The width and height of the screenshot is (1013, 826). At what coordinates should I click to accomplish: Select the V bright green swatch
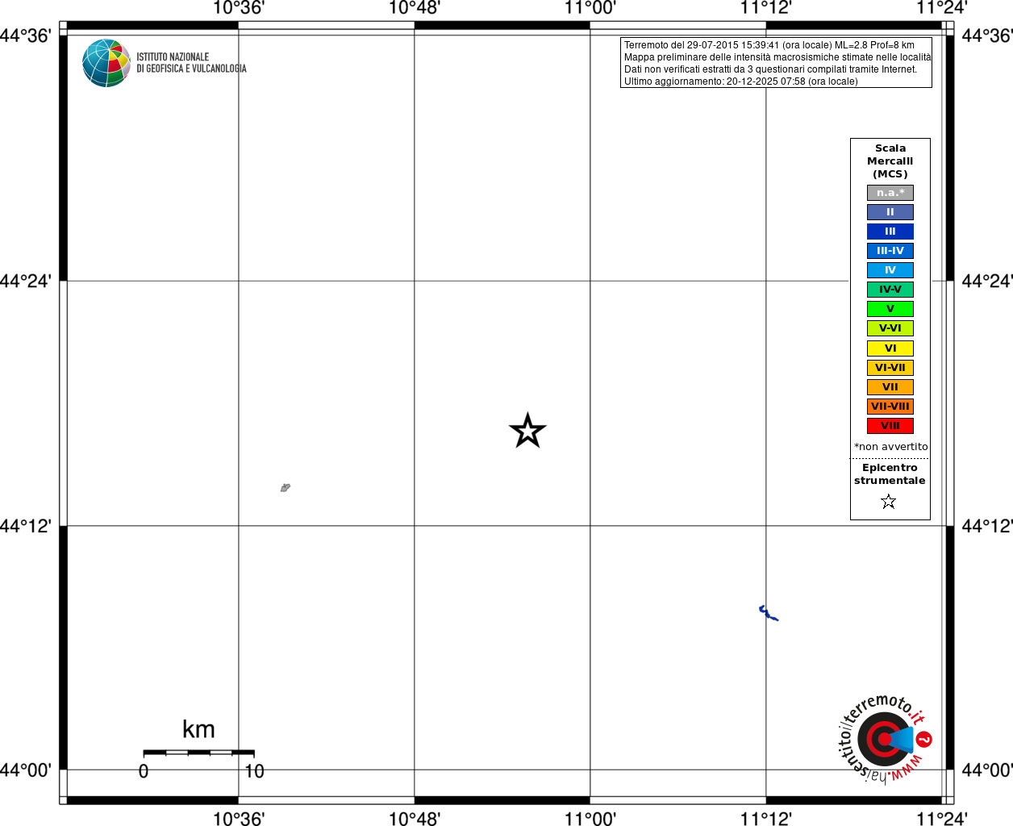[x=890, y=309]
